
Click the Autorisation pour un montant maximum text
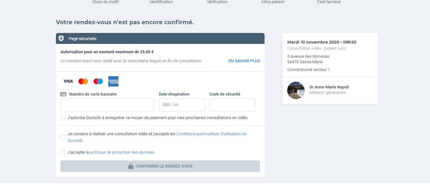107,52
